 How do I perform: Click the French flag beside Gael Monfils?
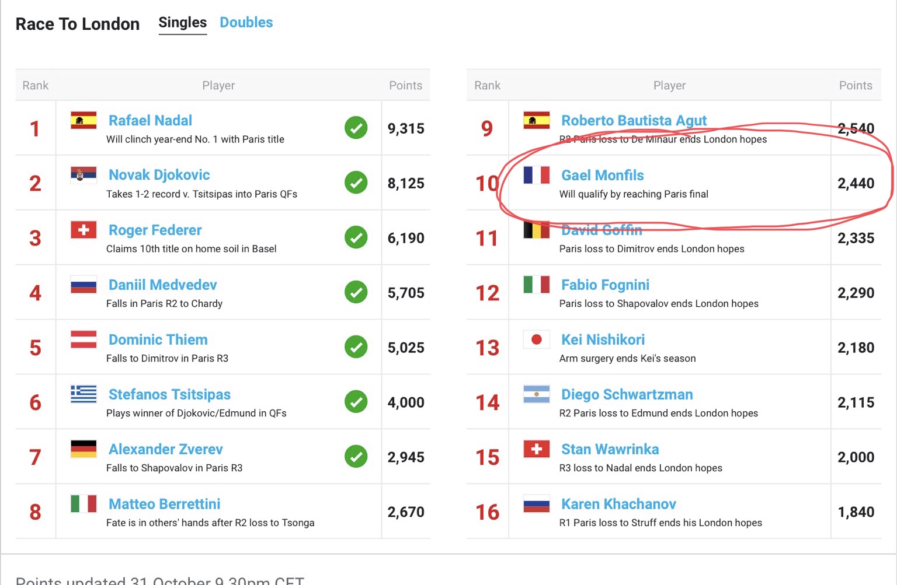point(537,175)
